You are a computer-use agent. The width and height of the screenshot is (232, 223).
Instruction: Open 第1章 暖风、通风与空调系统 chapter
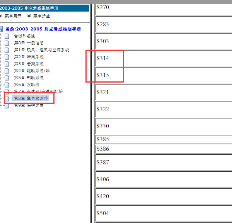tap(41, 50)
